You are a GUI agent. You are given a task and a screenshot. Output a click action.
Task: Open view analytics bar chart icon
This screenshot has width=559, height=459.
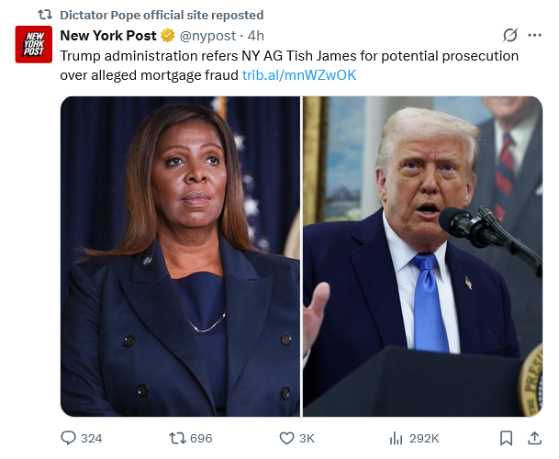pos(396,438)
